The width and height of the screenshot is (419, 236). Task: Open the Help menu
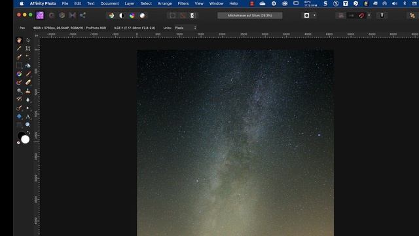point(233,3)
